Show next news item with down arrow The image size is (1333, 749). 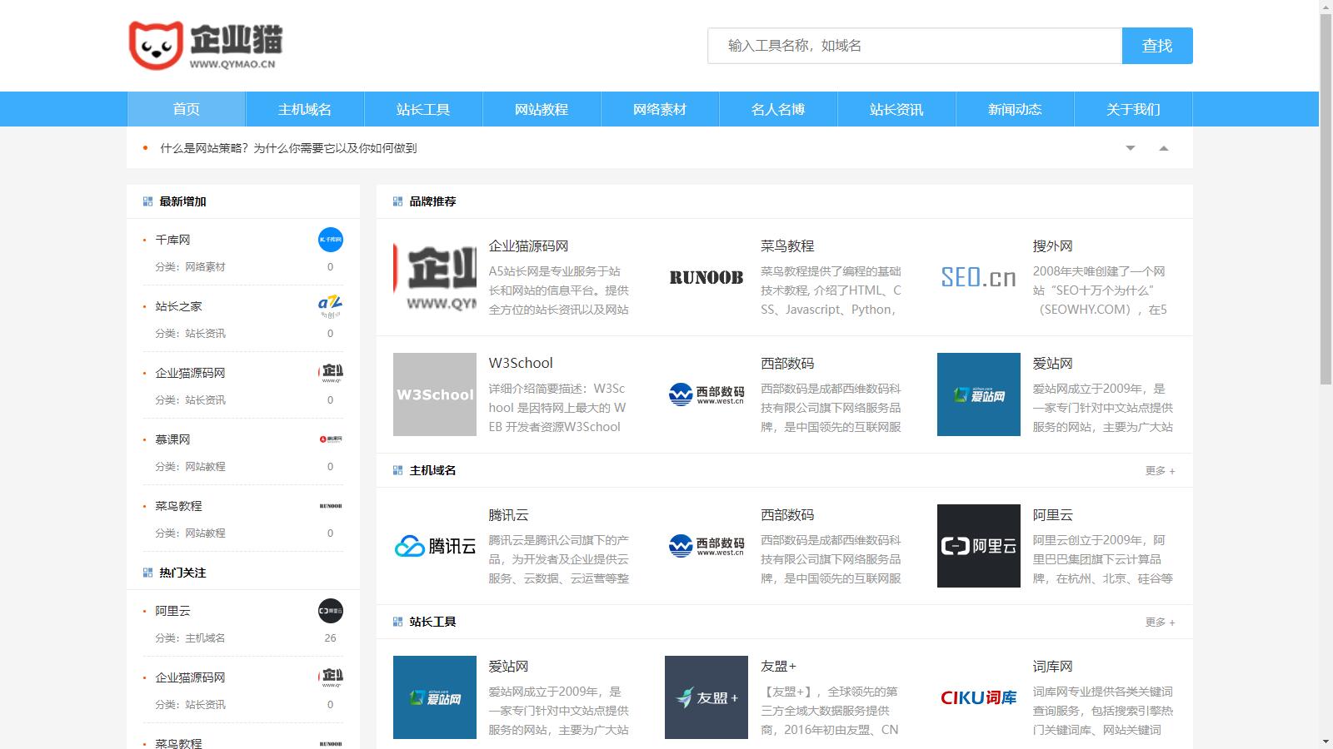(x=1131, y=148)
